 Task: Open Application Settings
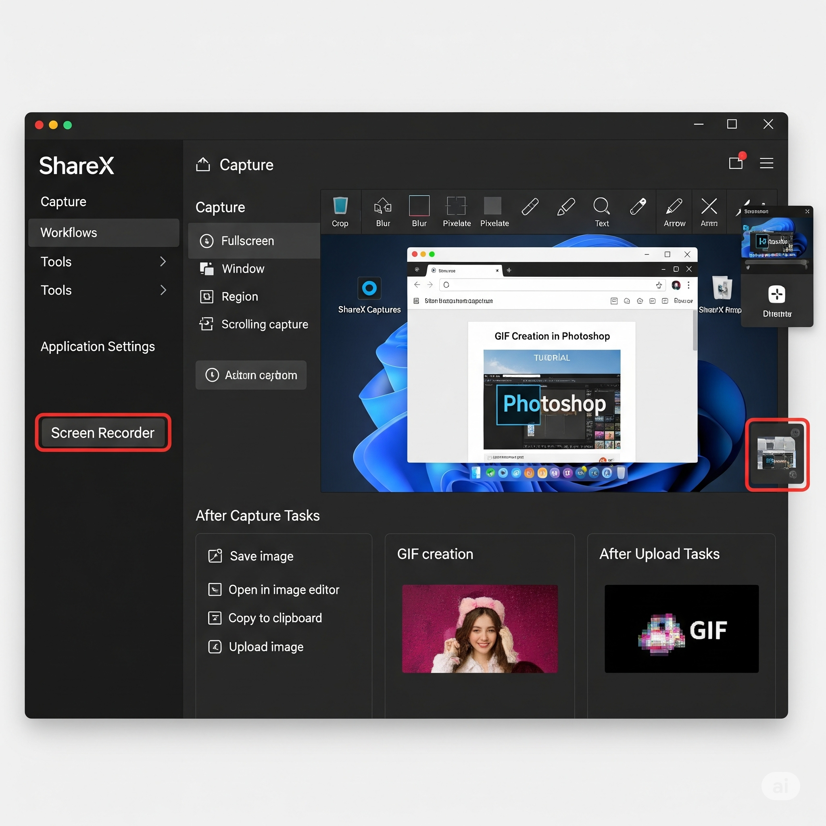coord(98,346)
